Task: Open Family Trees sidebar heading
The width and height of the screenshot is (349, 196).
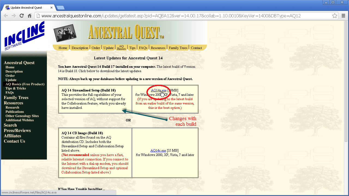Action: pos(16,97)
